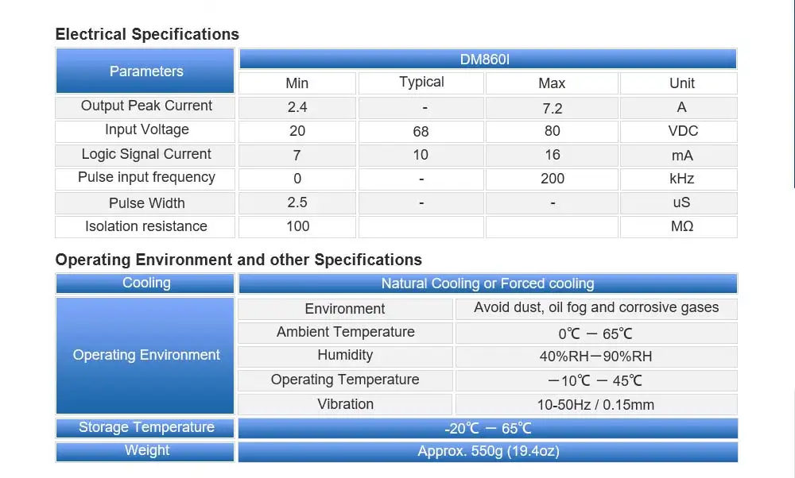Click the 'Isolation resistance' row label
Viewport: 795px width, 478px height.
[145, 226]
